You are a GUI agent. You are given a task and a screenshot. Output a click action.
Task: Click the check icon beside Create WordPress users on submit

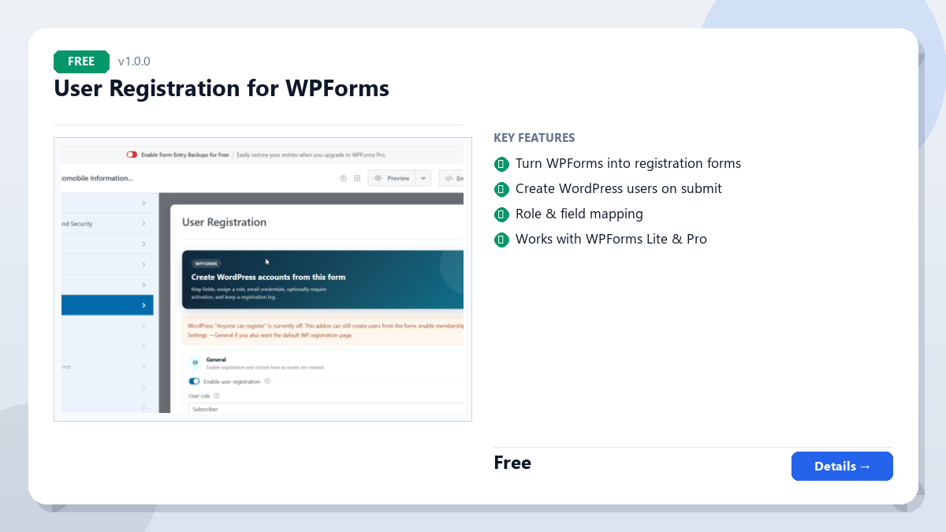pos(501,189)
